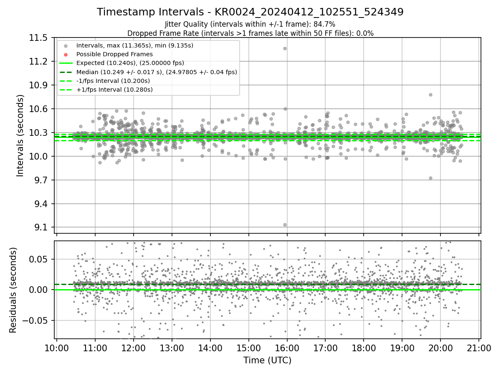Click the '18:00' time tick label

click(364, 347)
